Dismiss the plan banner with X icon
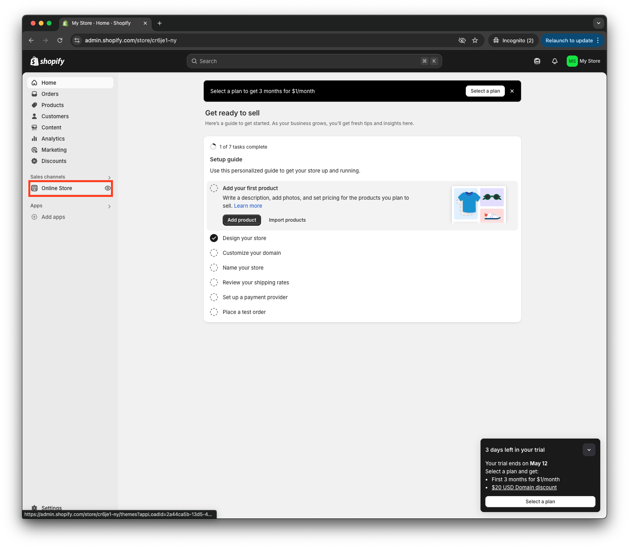Viewport: 629px width, 548px height. coord(512,91)
